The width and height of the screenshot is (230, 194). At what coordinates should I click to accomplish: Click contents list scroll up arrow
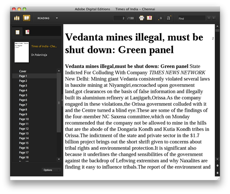[x=59, y=71]
